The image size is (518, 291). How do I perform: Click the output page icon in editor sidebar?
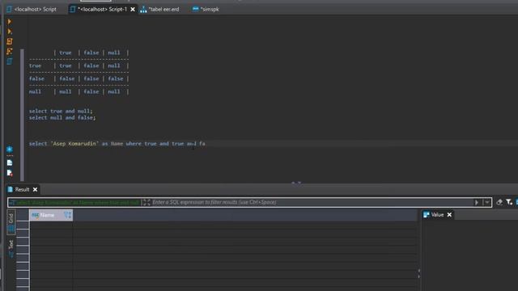click(10, 162)
